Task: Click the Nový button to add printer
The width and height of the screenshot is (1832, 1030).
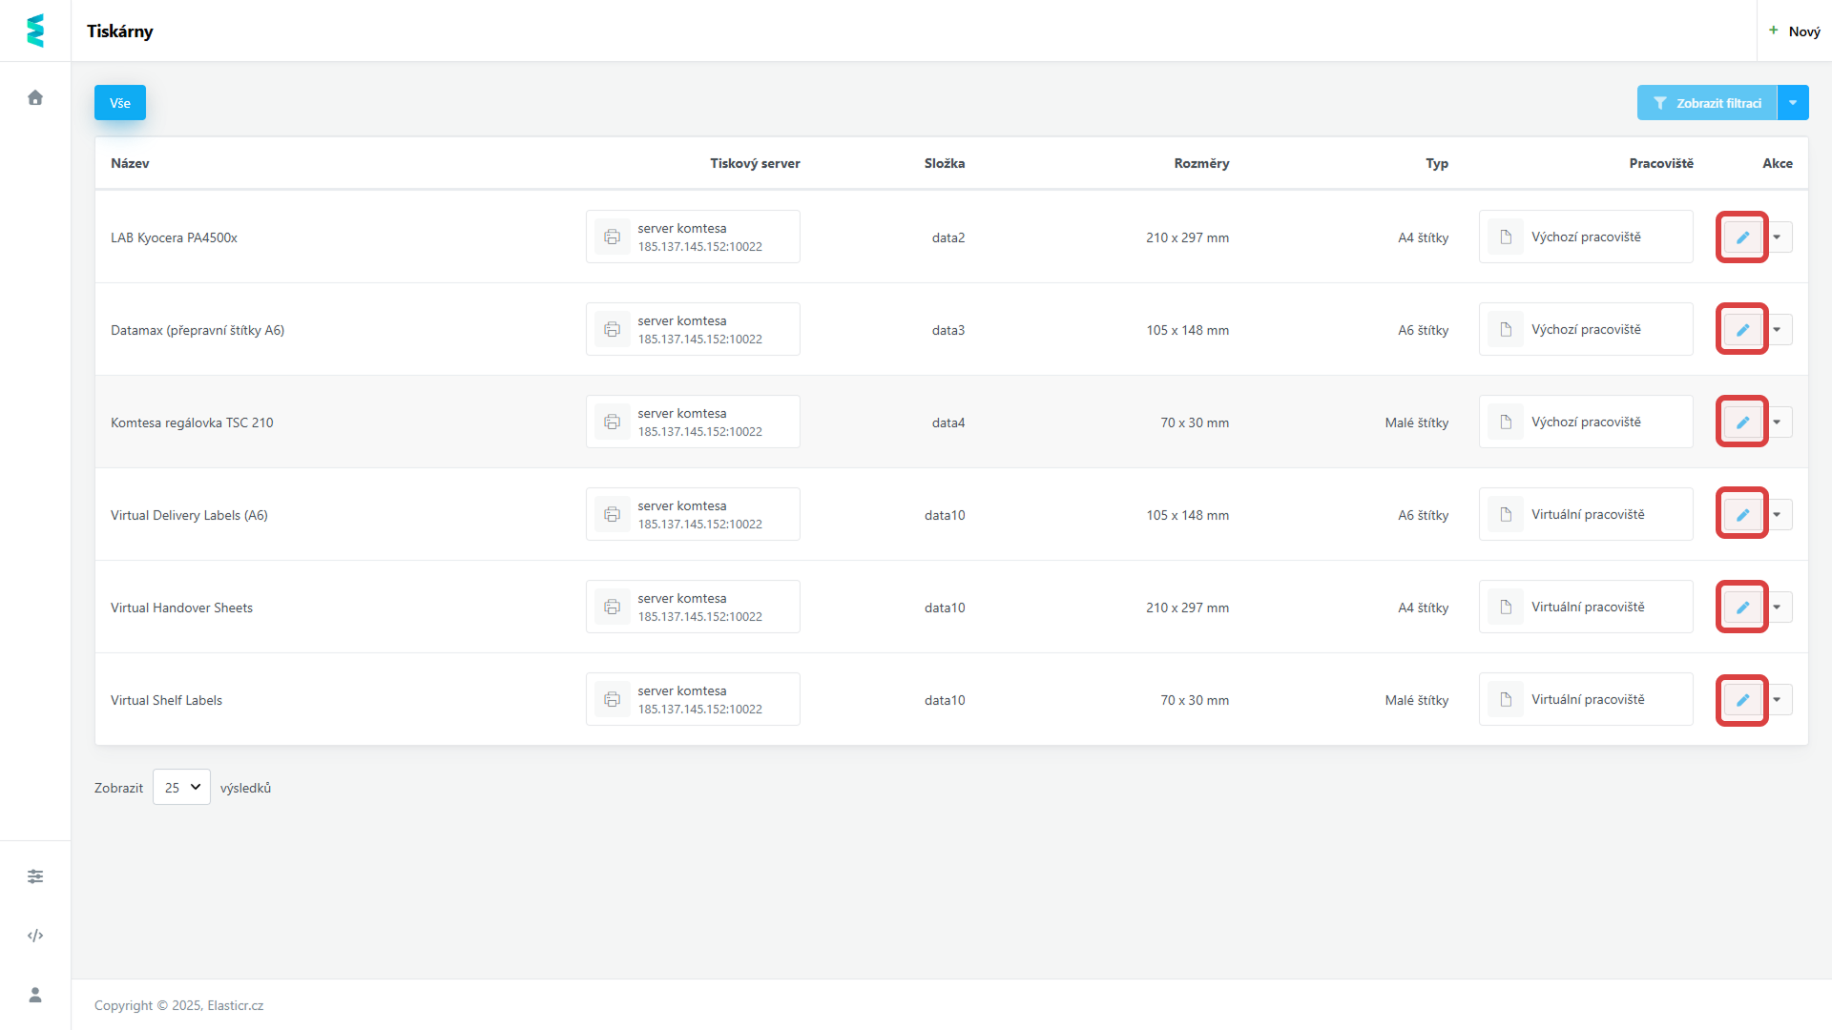Action: click(x=1794, y=31)
